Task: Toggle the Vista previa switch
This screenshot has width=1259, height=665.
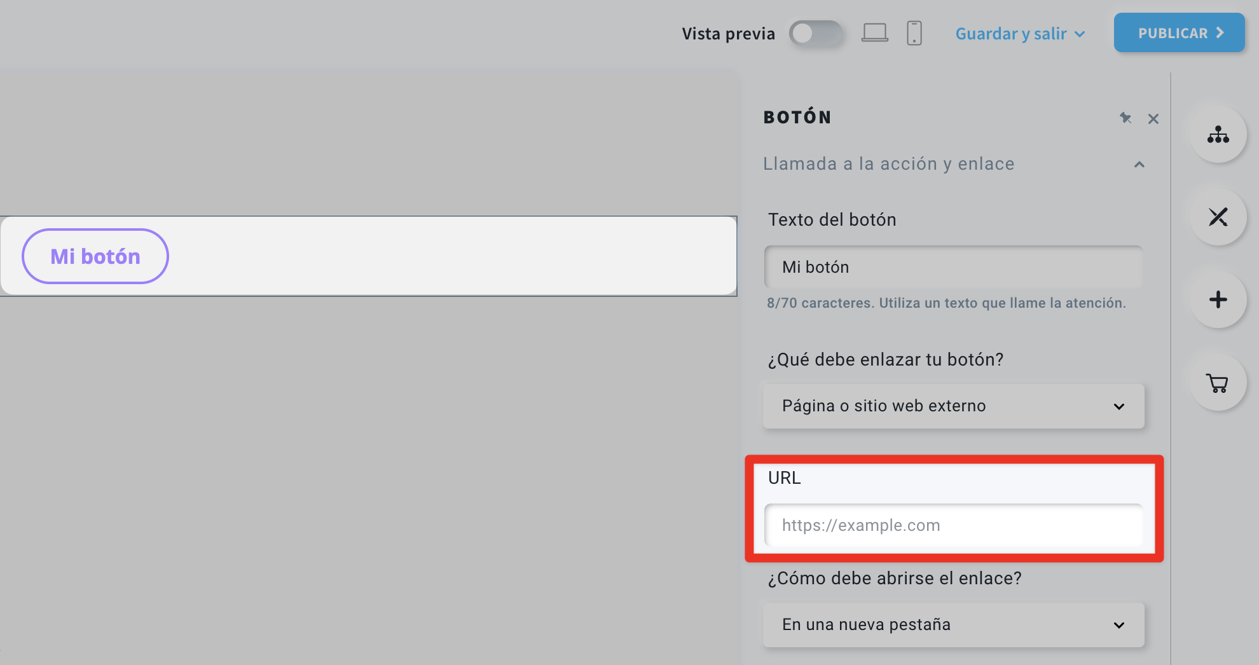Action: pos(816,33)
